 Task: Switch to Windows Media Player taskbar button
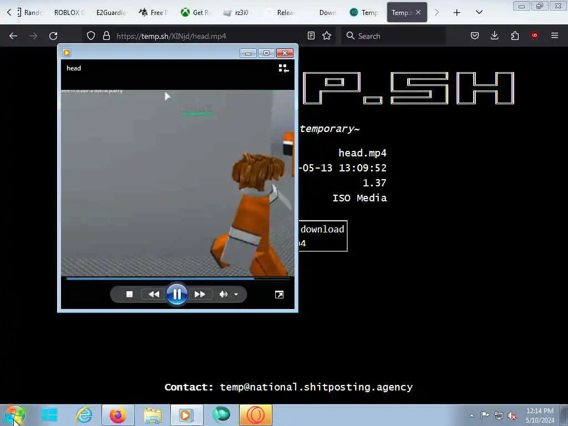186,415
